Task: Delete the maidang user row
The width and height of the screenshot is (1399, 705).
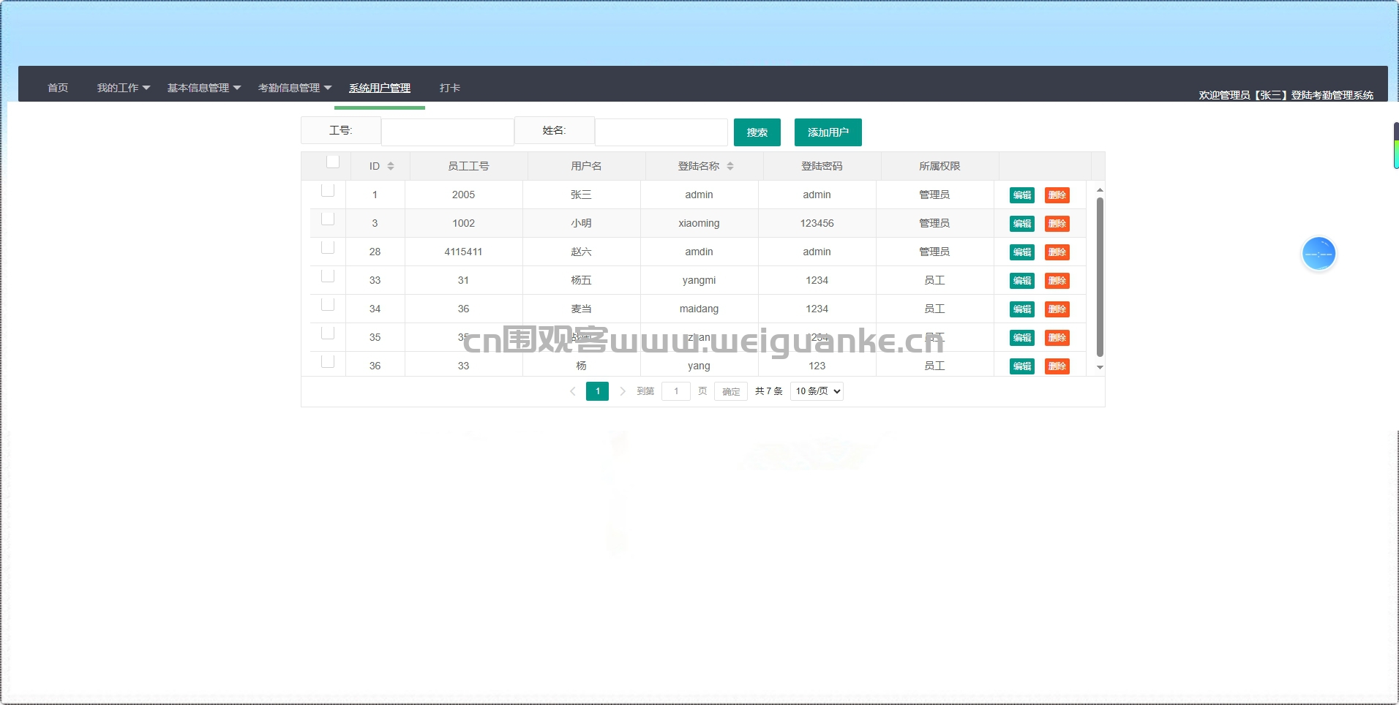Action: click(1057, 309)
